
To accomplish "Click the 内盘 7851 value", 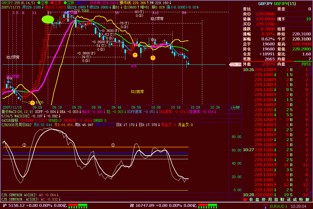I will (x=306, y=64).
